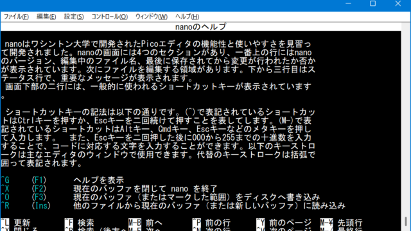The image size is (411, 231).
Task: Click the ^Y 前のページ shortcut entry
Action: (284, 223)
